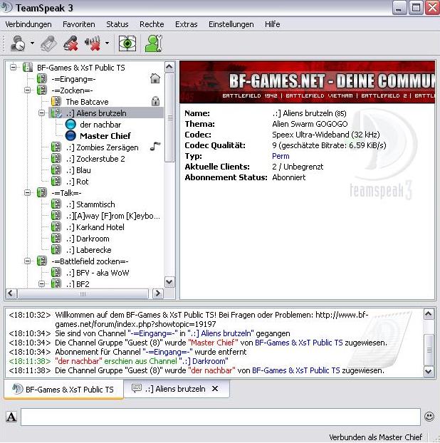Click the channel icon of Darkroom
440x443 pixels.
[56, 238]
